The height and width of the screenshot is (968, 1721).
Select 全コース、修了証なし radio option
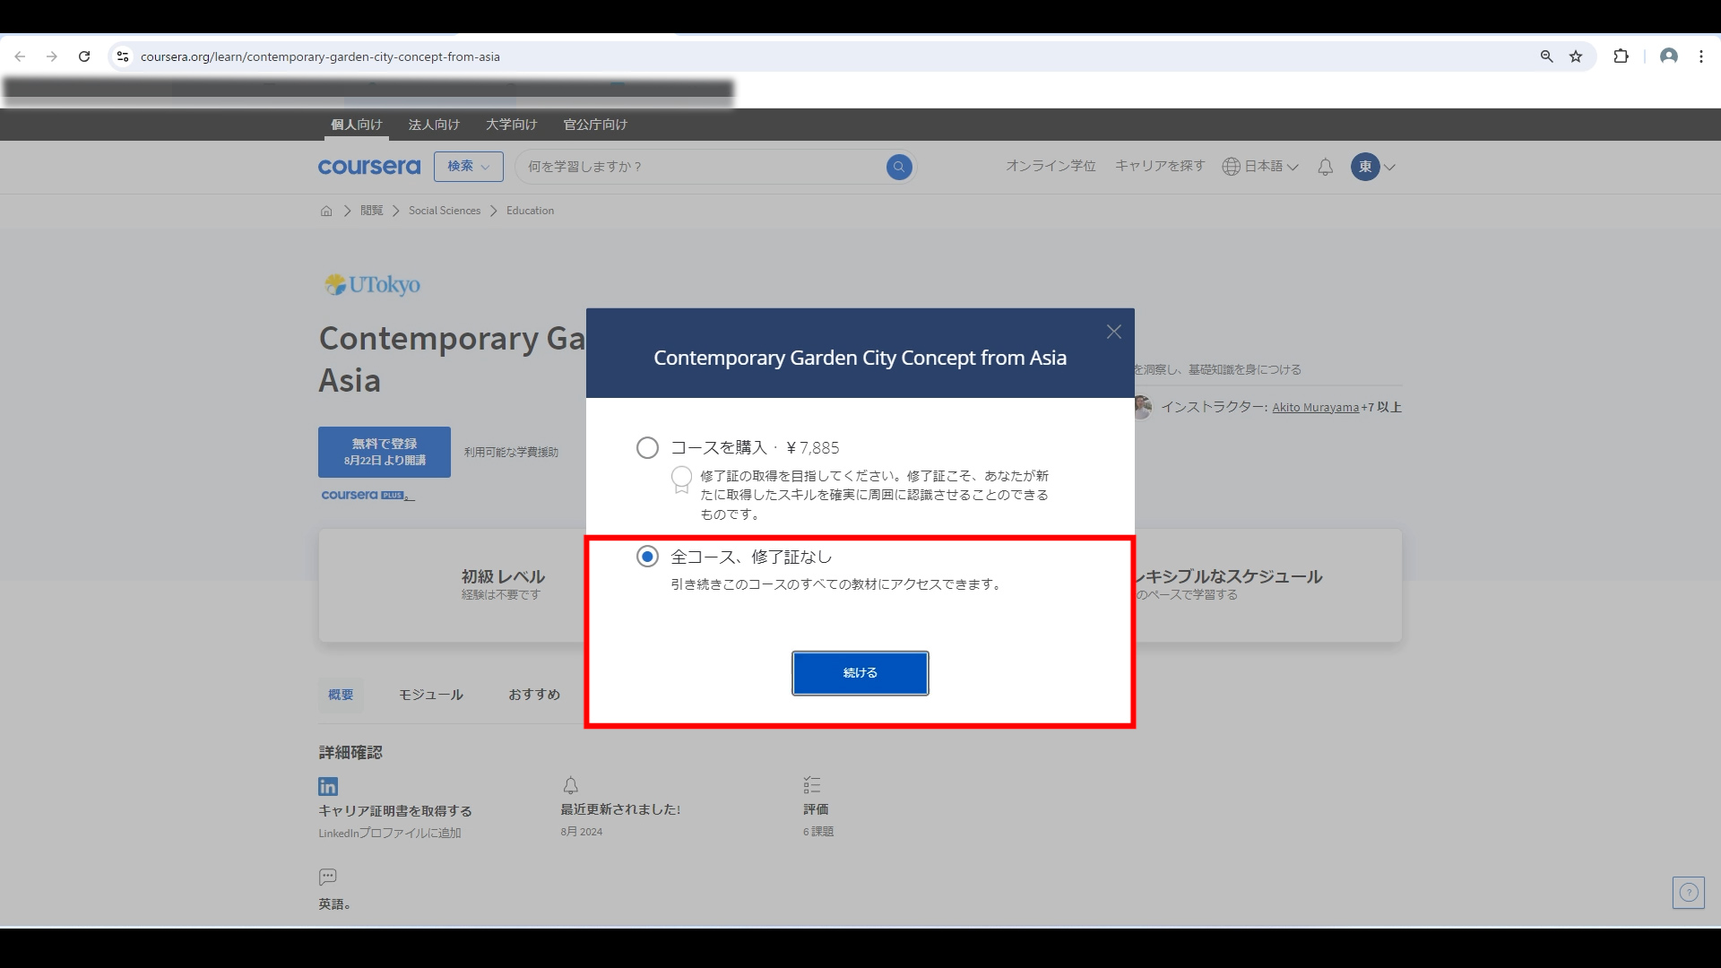point(647,557)
